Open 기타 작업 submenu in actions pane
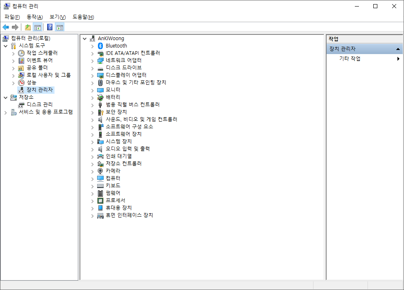Viewport: 404px width, 290px height. (x=365, y=59)
